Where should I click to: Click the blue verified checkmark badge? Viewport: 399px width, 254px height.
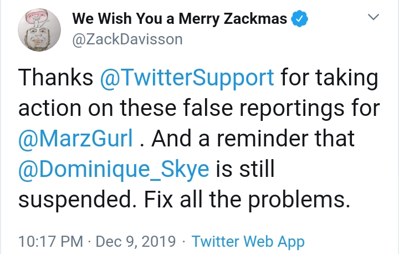[x=299, y=19]
